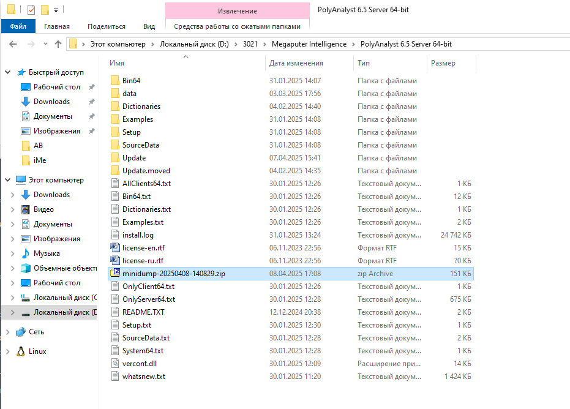Collapse the Этот компьютер tree section
The height and width of the screenshot is (409, 570).
pos(7,180)
